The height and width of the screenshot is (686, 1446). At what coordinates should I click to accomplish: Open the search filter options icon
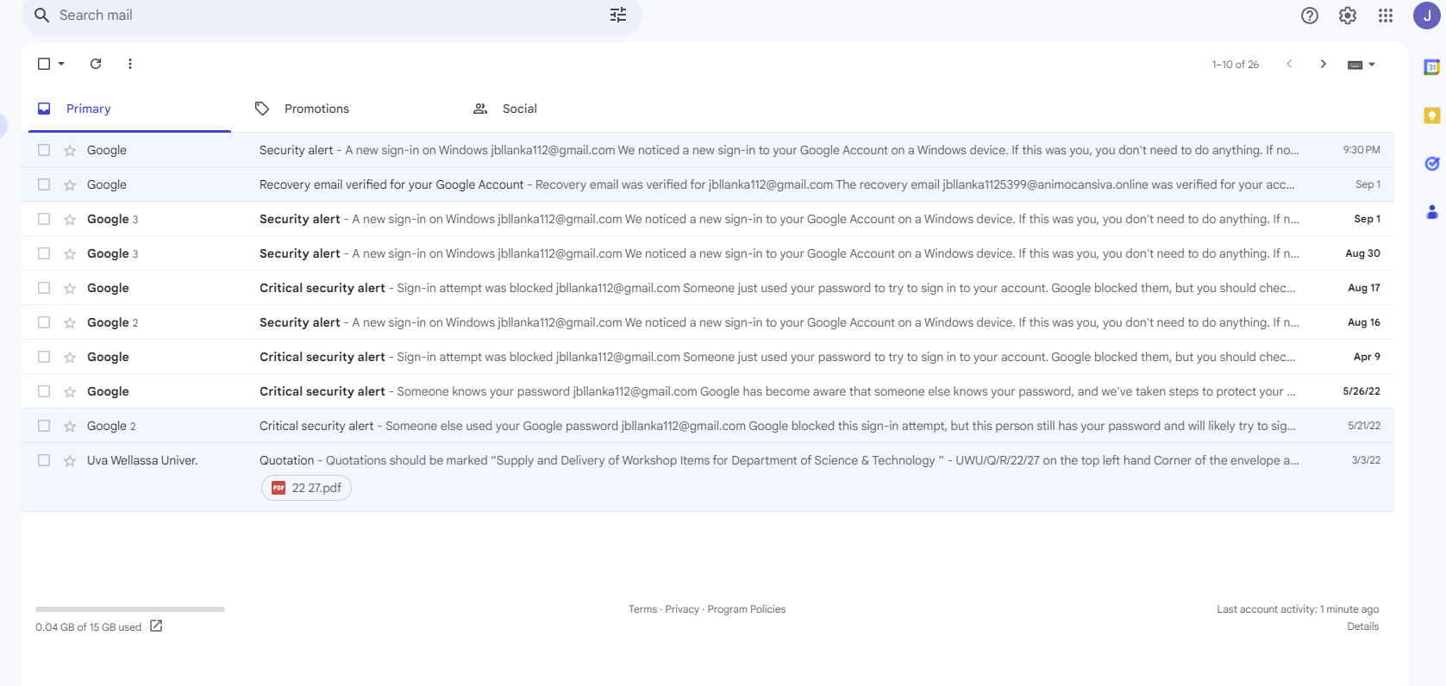618,16
